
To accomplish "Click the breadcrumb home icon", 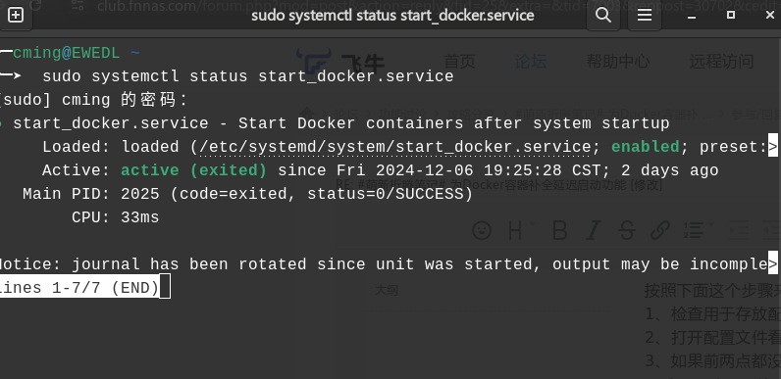I will (309, 115).
